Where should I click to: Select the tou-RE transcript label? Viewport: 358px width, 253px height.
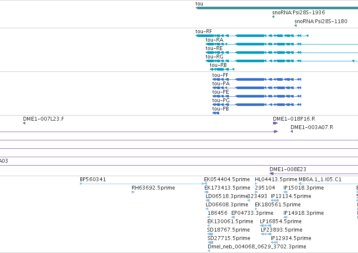[214, 48]
